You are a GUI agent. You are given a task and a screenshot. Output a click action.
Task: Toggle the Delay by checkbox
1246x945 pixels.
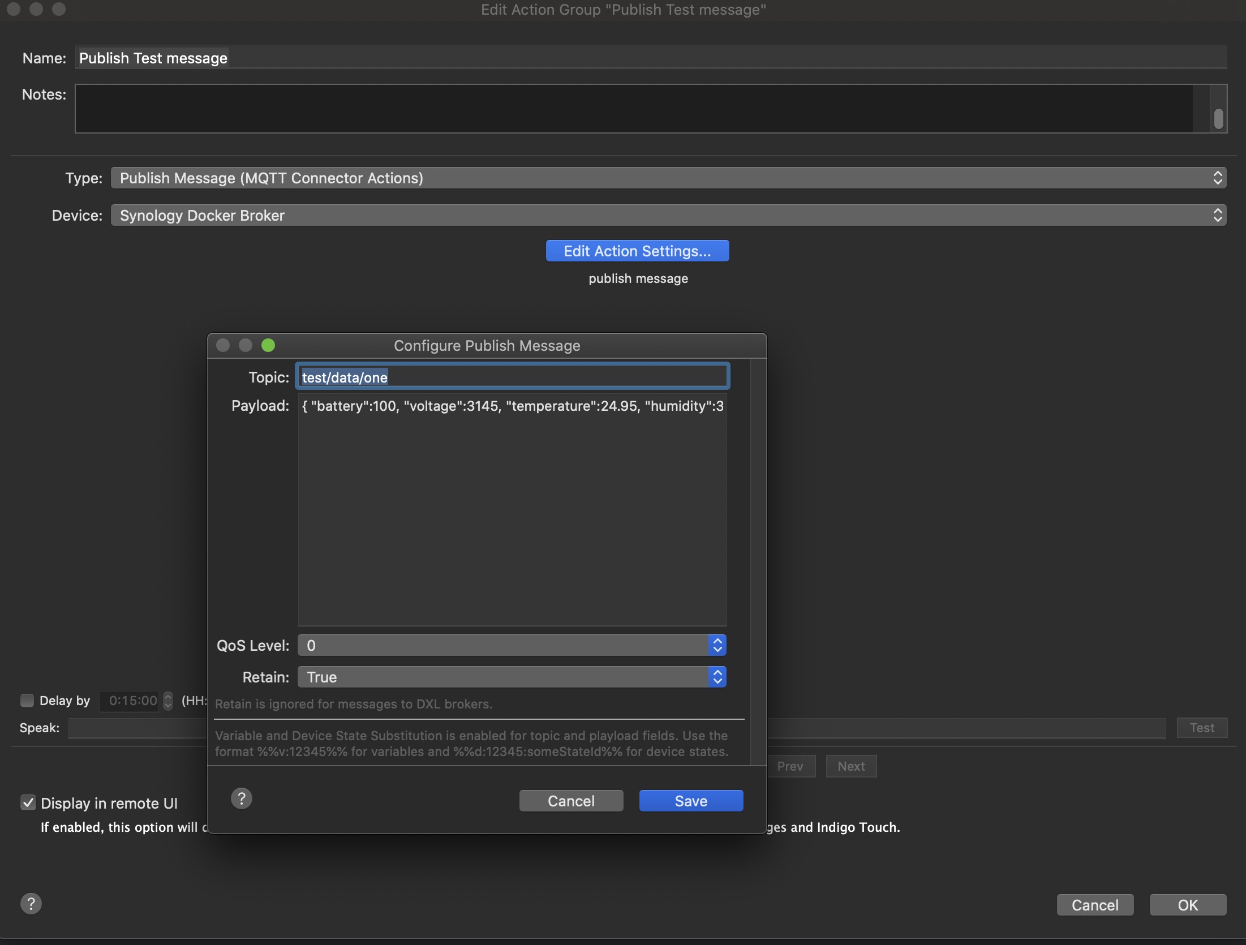click(27, 701)
